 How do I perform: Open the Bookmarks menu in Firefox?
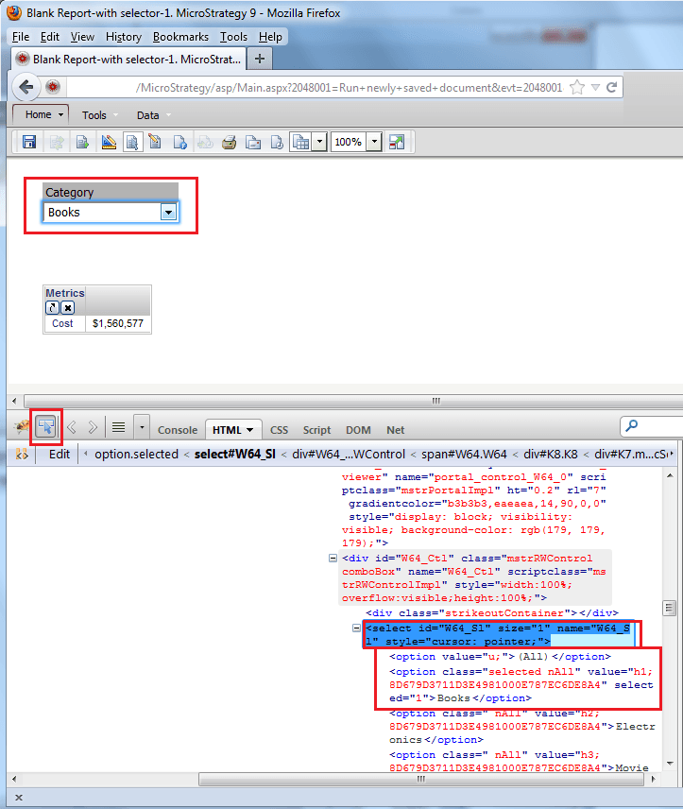pos(181,37)
